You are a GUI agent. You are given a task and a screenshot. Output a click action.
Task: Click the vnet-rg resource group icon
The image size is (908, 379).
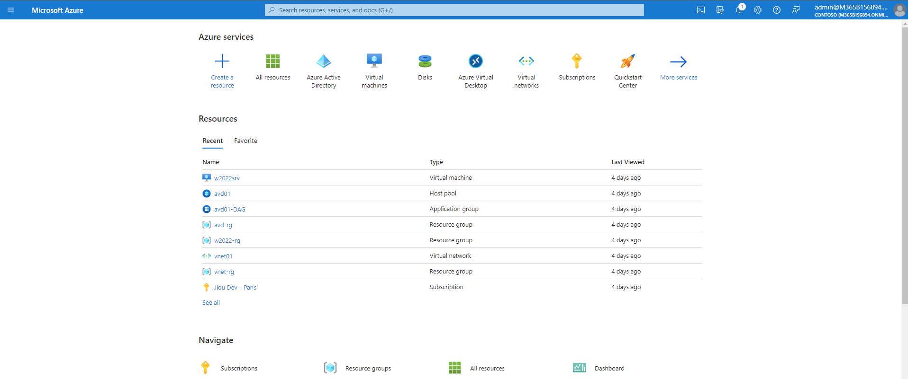[x=207, y=272]
